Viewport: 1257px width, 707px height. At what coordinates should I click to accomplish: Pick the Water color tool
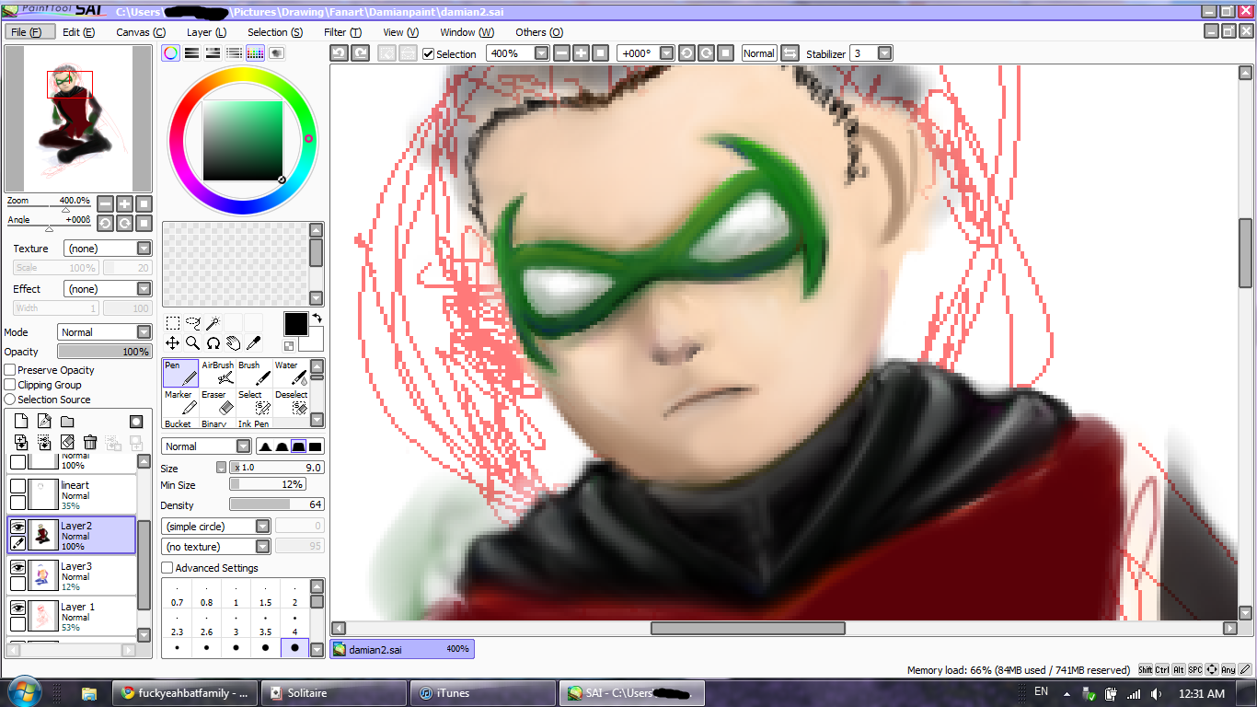point(291,373)
